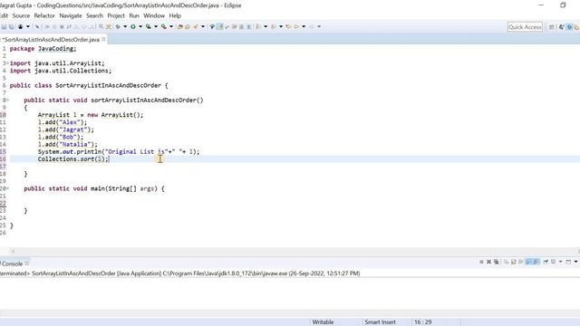Collapse the import block fold marker
This screenshot has width=580, height=326.
coord(8,63)
